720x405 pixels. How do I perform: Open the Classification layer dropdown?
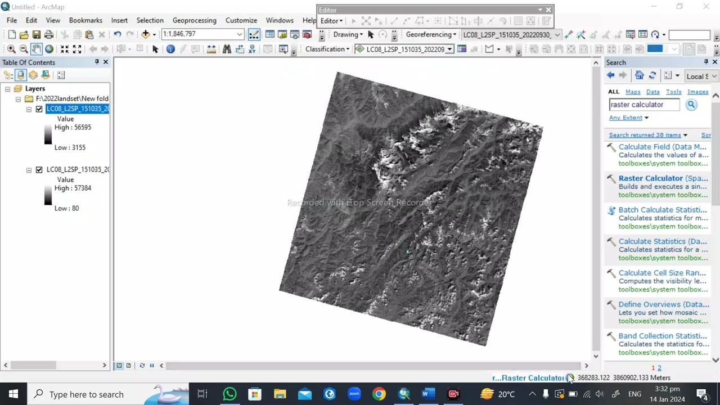click(449, 49)
